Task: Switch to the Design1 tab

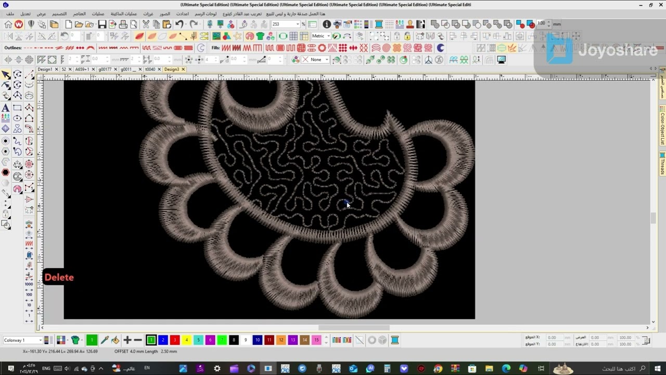Action: [45, 69]
